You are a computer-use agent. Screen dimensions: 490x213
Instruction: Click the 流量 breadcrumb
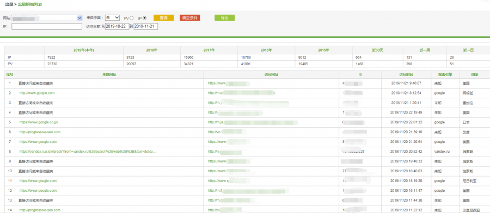[x=9, y=4]
